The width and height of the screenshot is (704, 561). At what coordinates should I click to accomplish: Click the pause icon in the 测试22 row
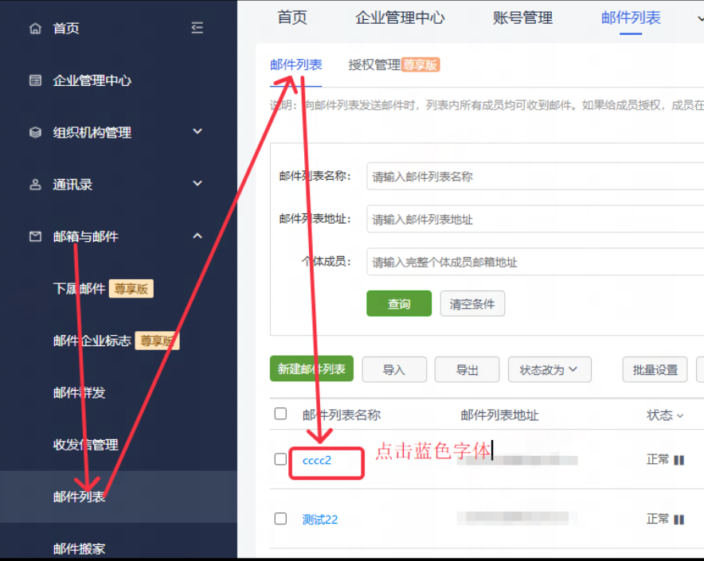point(678,518)
